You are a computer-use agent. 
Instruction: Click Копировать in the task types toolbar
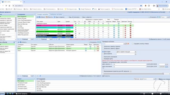(152, 17)
